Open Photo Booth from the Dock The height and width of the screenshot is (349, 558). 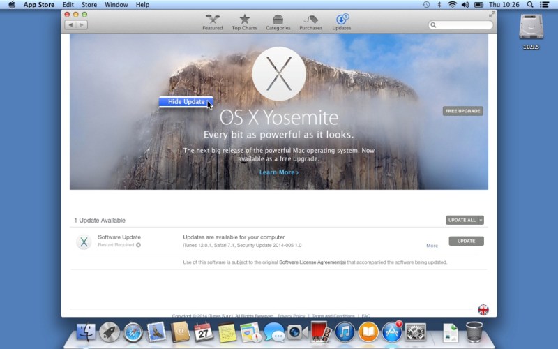pos(321,332)
